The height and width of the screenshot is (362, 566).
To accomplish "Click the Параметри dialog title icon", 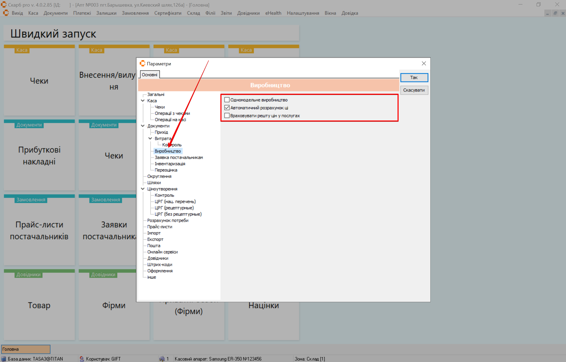I will [x=142, y=64].
